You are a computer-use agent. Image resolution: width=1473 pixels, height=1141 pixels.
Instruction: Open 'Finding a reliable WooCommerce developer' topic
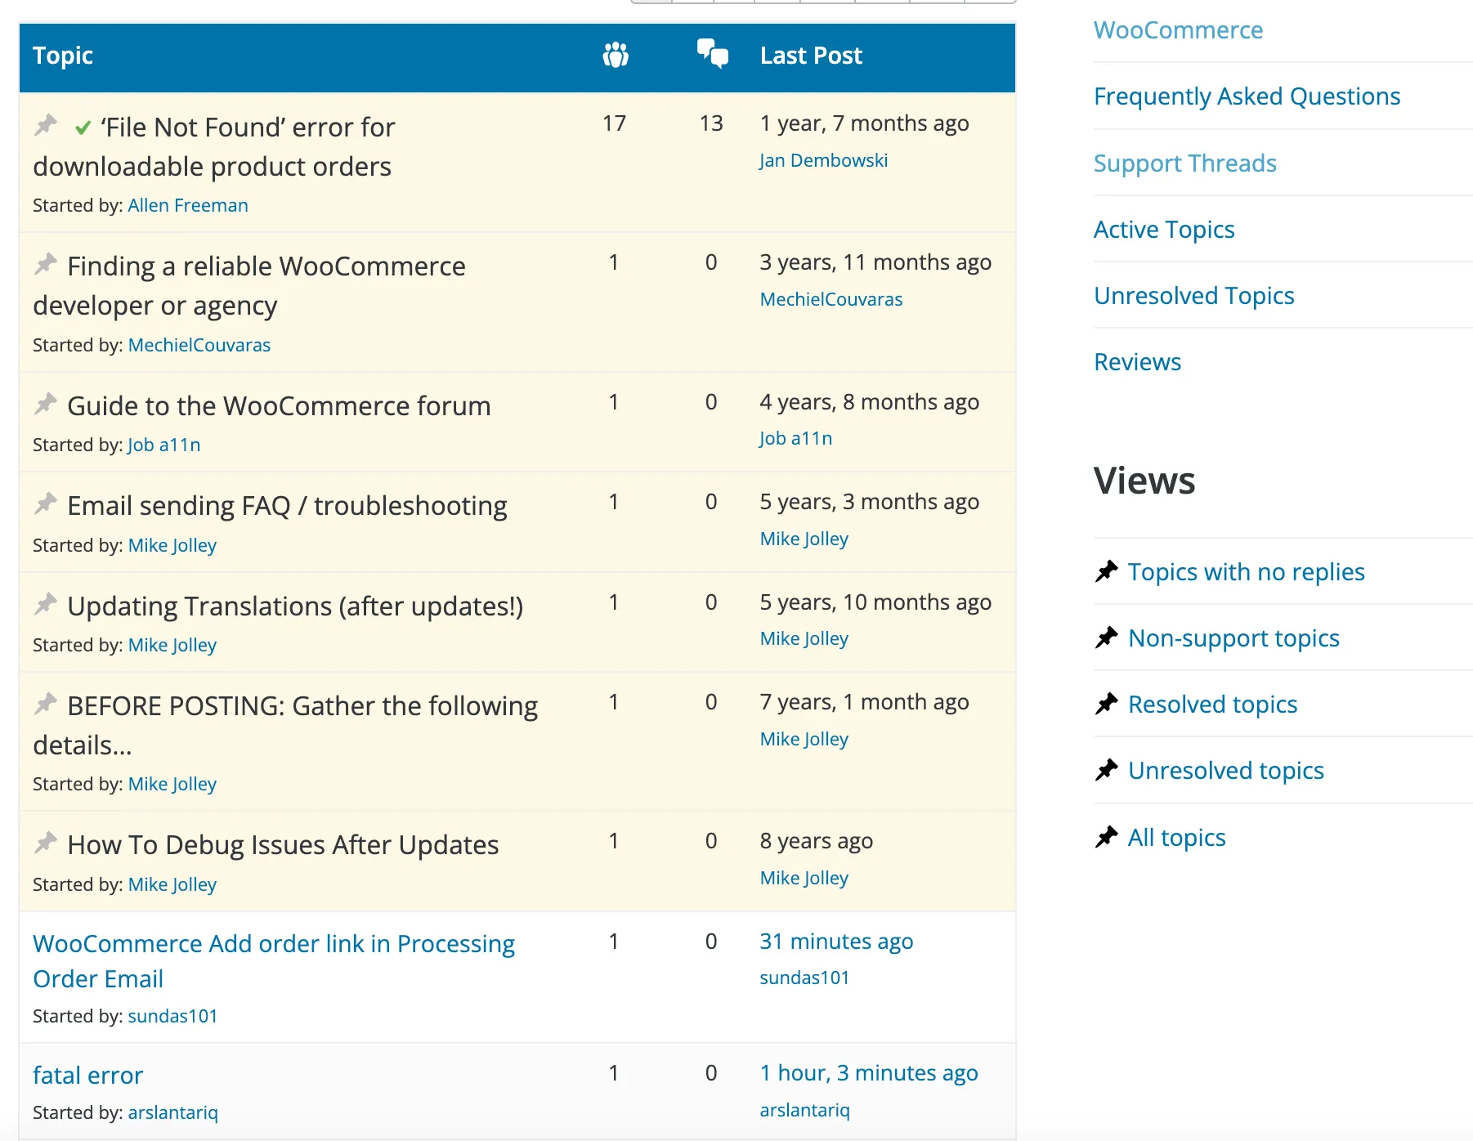(x=249, y=286)
